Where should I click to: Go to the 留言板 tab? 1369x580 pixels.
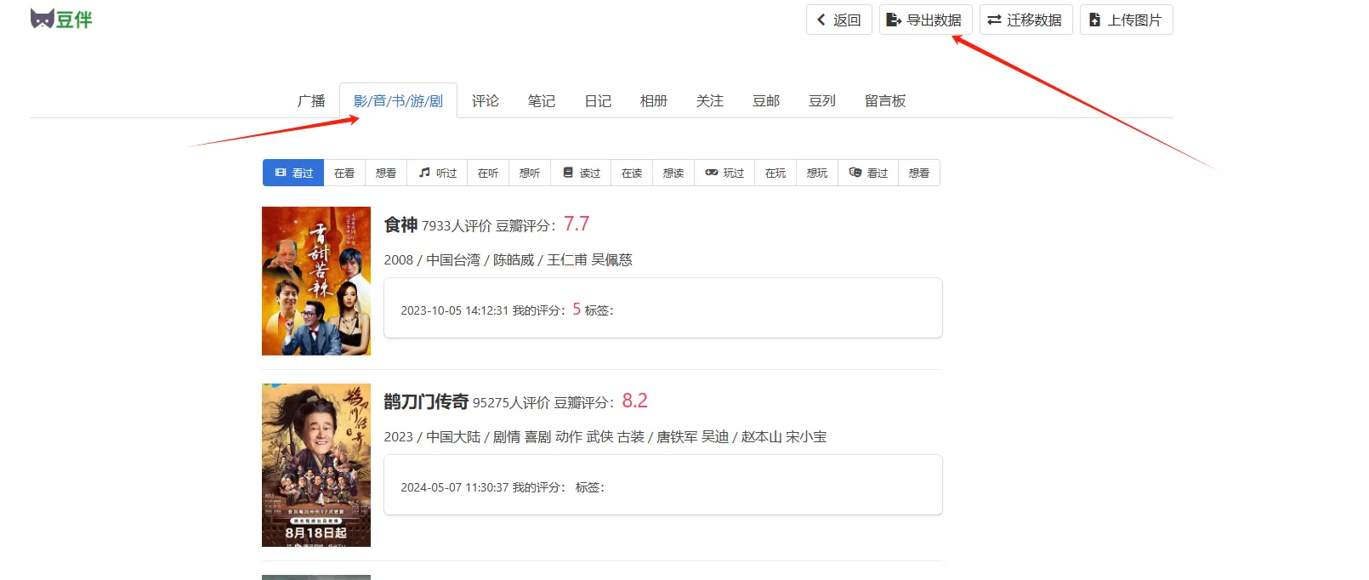click(885, 101)
